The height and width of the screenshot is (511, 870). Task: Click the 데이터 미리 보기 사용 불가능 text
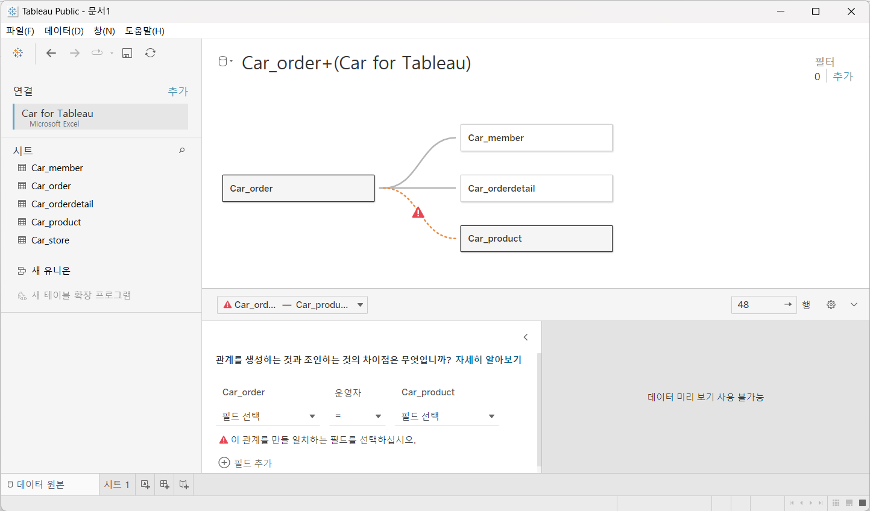[705, 397]
